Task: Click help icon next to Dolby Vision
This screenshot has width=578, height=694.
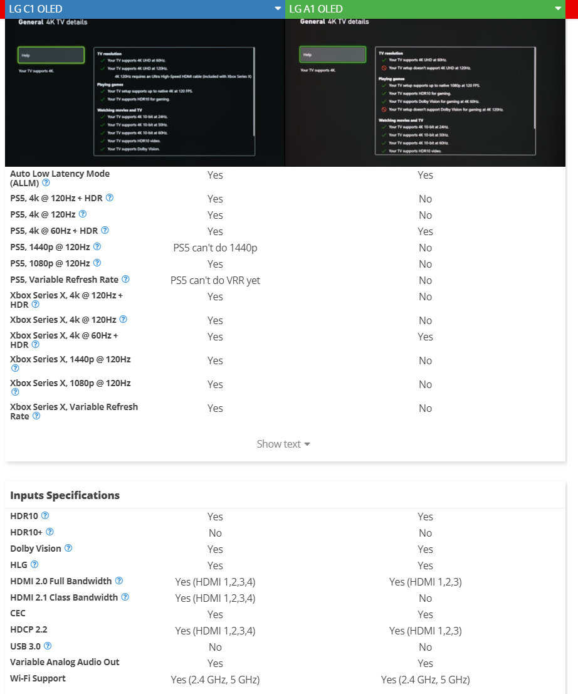Action: [68, 549]
